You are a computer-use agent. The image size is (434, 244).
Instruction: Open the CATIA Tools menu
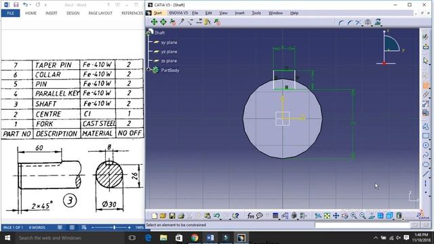coord(256,13)
